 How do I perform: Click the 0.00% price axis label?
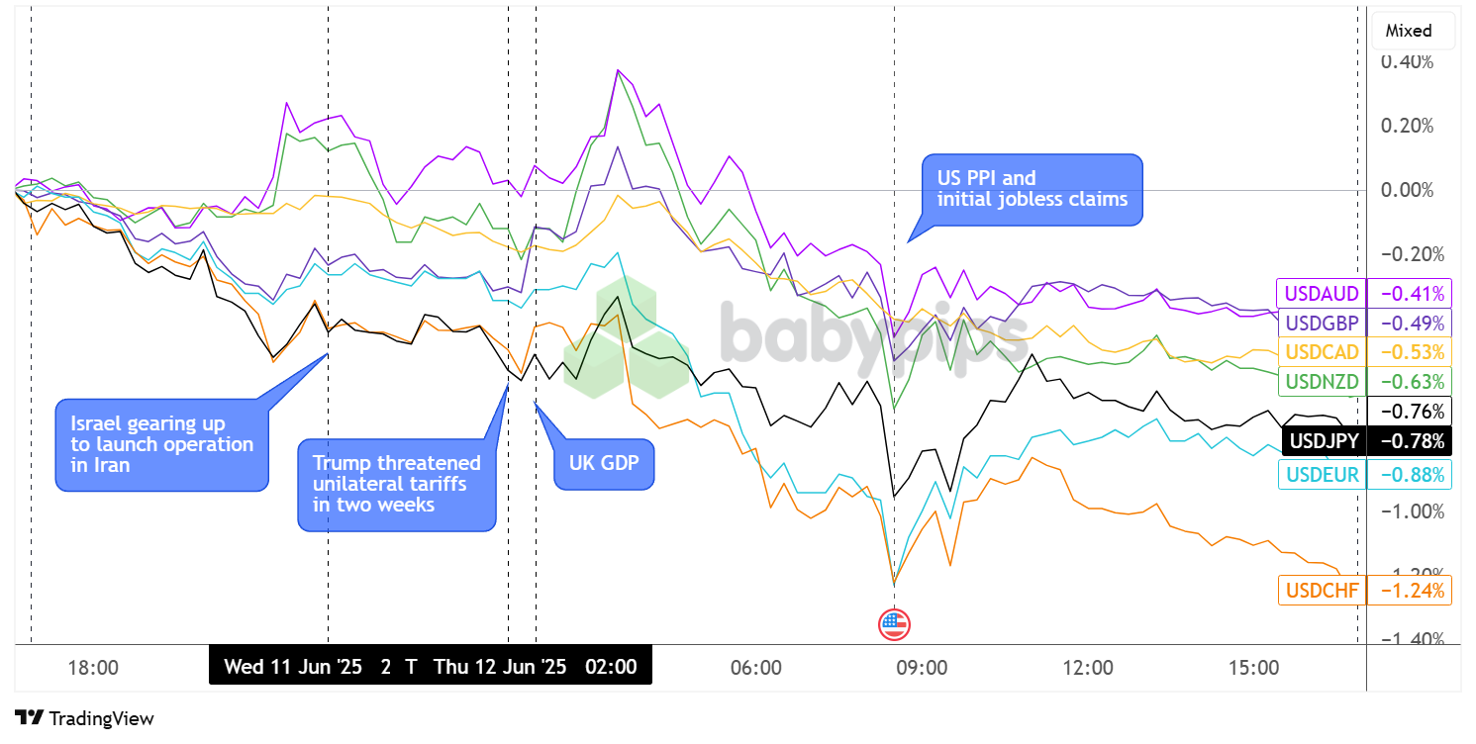pyautogui.click(x=1406, y=190)
